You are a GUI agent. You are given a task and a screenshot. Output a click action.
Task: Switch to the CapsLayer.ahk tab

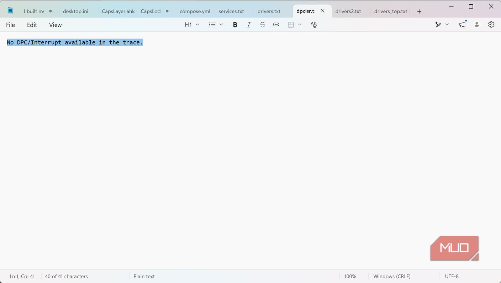coord(118,11)
